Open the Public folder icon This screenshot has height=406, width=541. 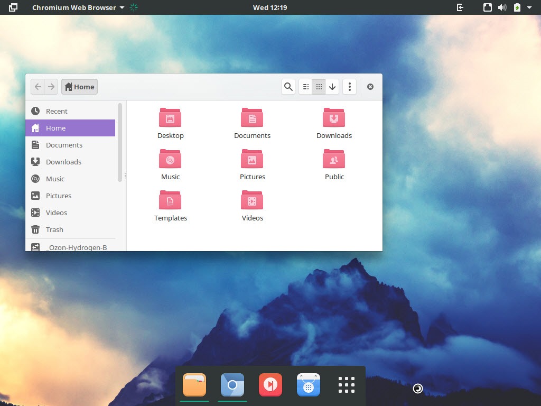[x=334, y=159]
